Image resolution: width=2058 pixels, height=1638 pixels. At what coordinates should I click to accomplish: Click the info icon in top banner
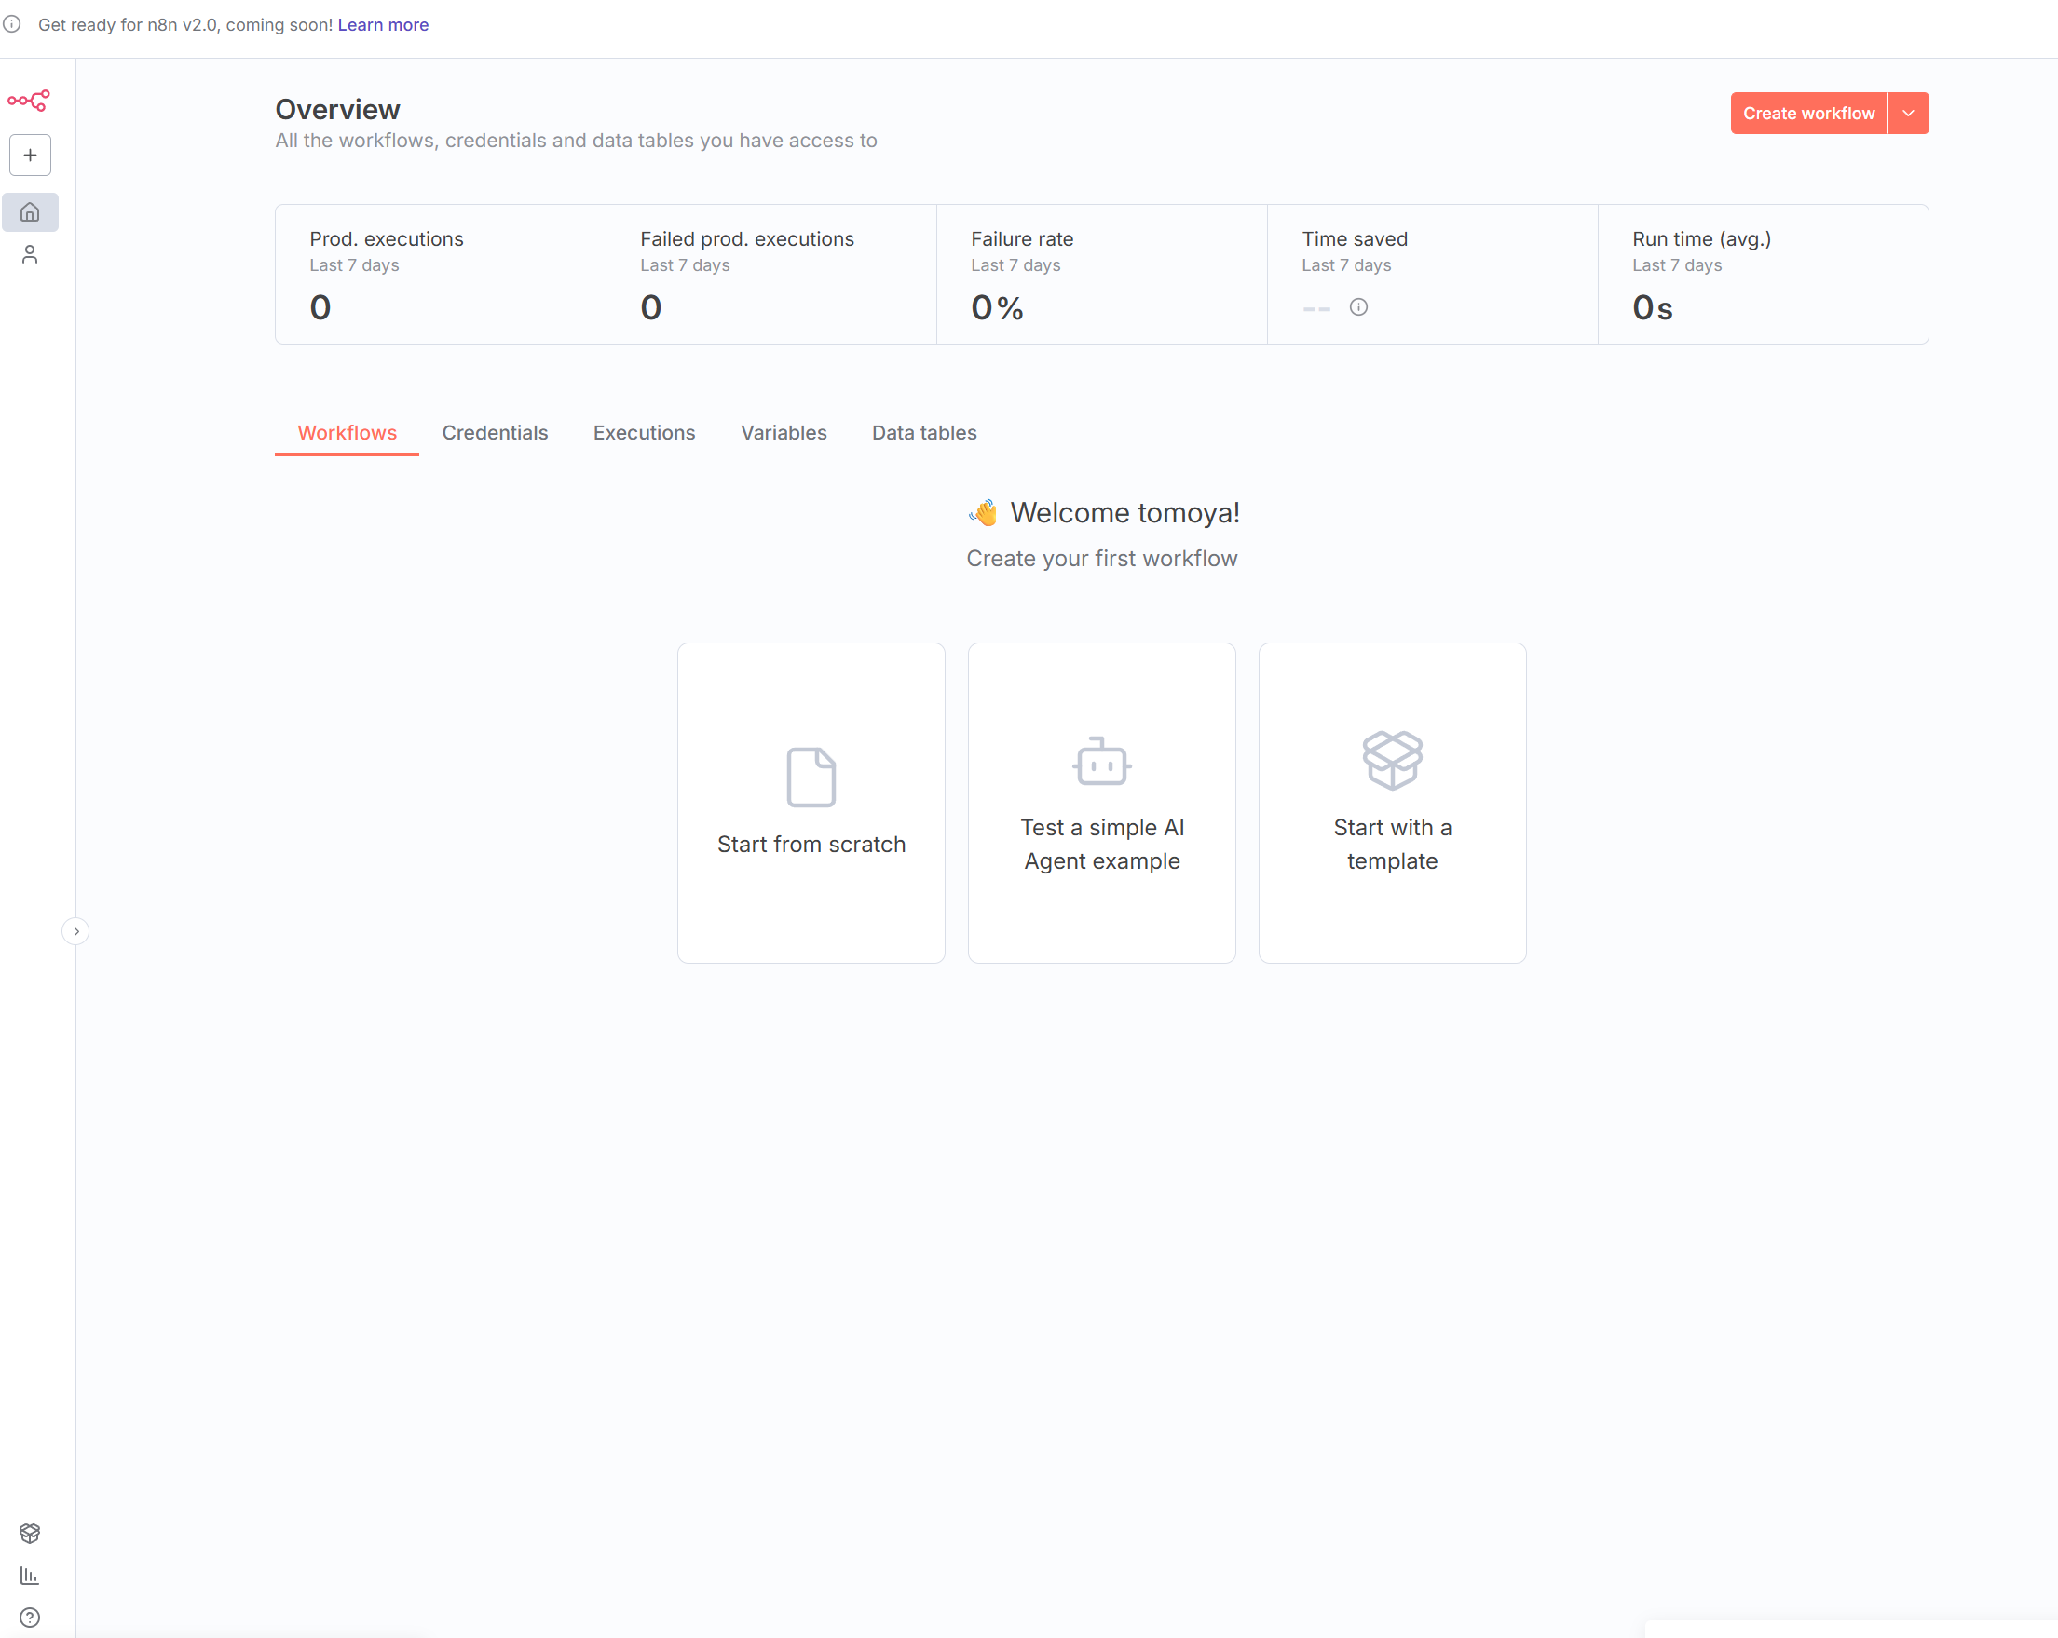pyautogui.click(x=12, y=25)
